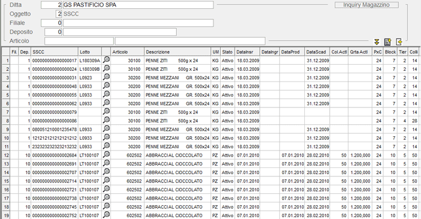Sort by the Lotto column header
Image resolution: width=421 pixels, height=219 pixels.
click(x=90, y=52)
